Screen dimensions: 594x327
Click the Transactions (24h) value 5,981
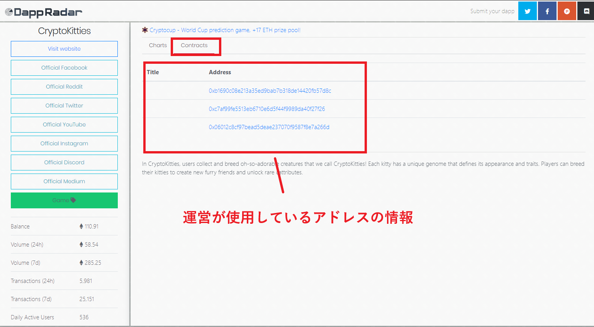click(86, 281)
